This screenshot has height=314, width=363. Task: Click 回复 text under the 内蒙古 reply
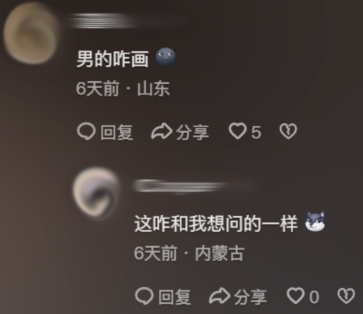point(175,297)
